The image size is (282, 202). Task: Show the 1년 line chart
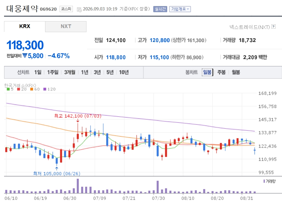tap(84, 72)
